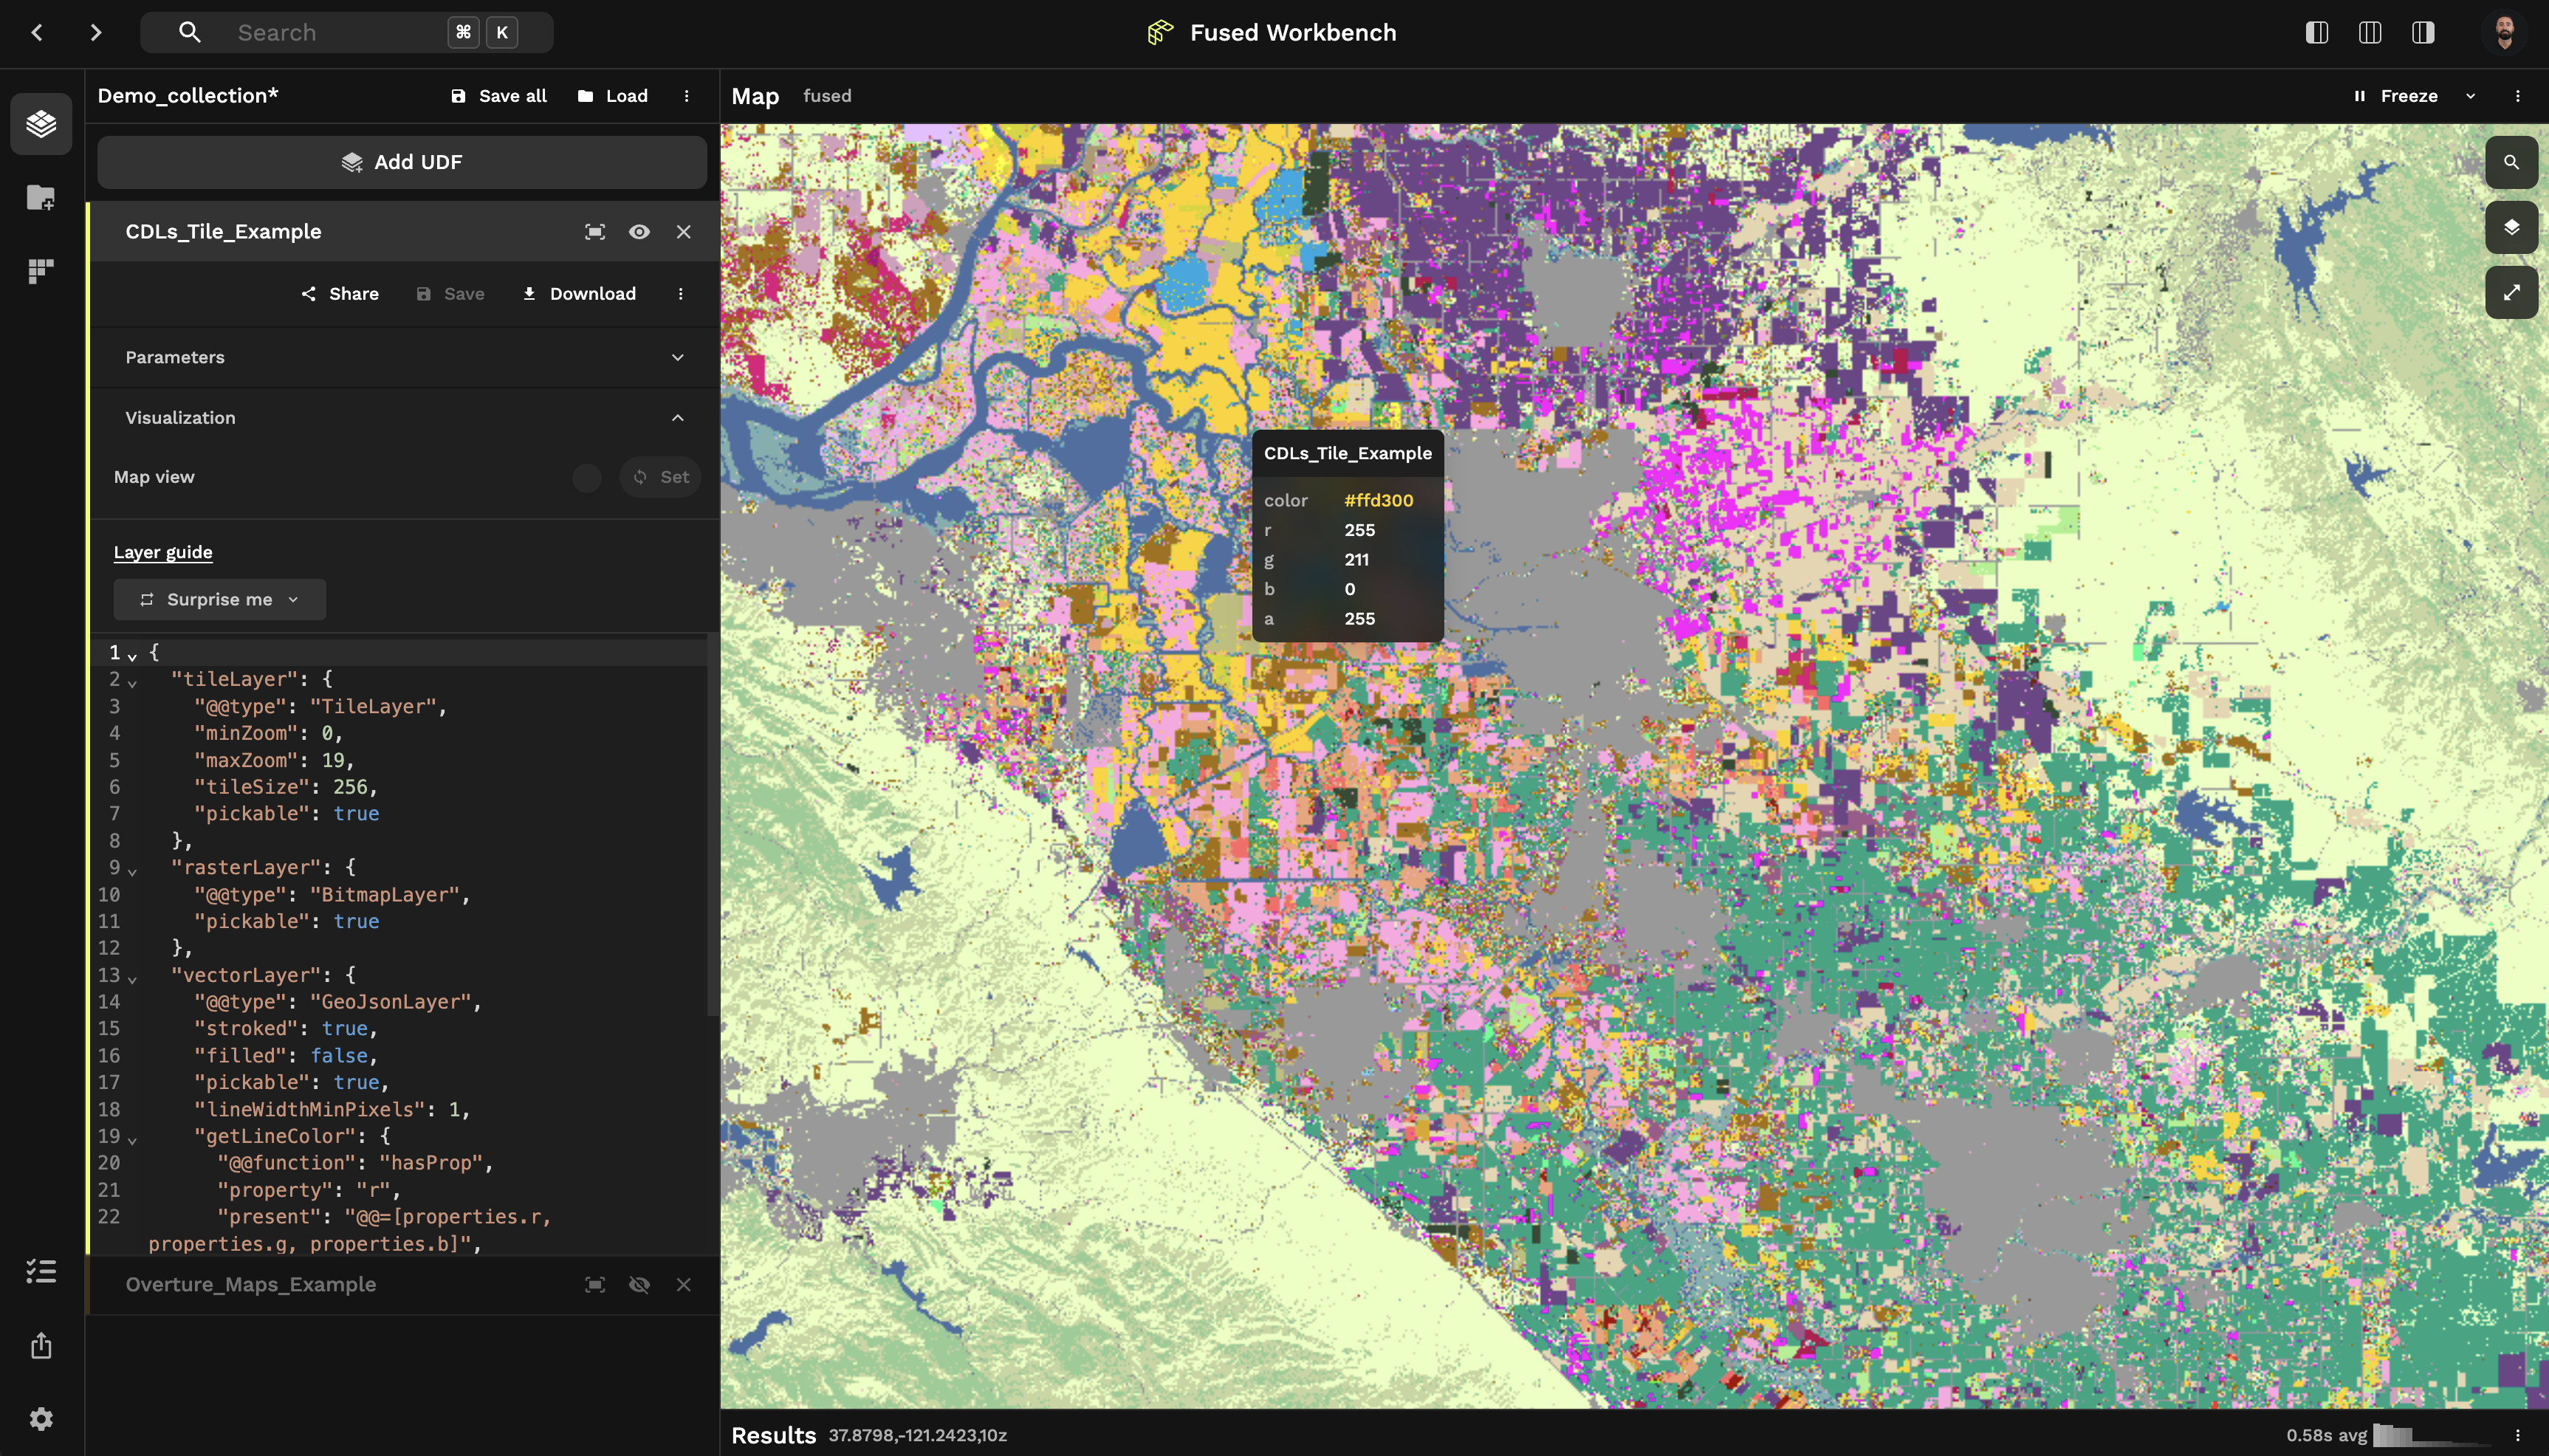Show the hidden Overture_Maps_Example layer
This screenshot has height=1456, width=2549.
pyautogui.click(x=639, y=1285)
